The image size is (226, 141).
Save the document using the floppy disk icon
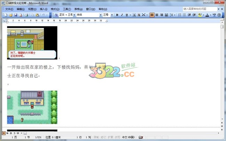16,15
